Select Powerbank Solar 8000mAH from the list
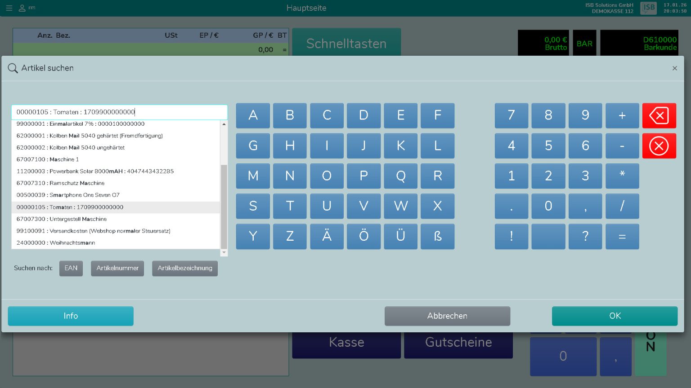The image size is (691, 388). tap(95, 171)
